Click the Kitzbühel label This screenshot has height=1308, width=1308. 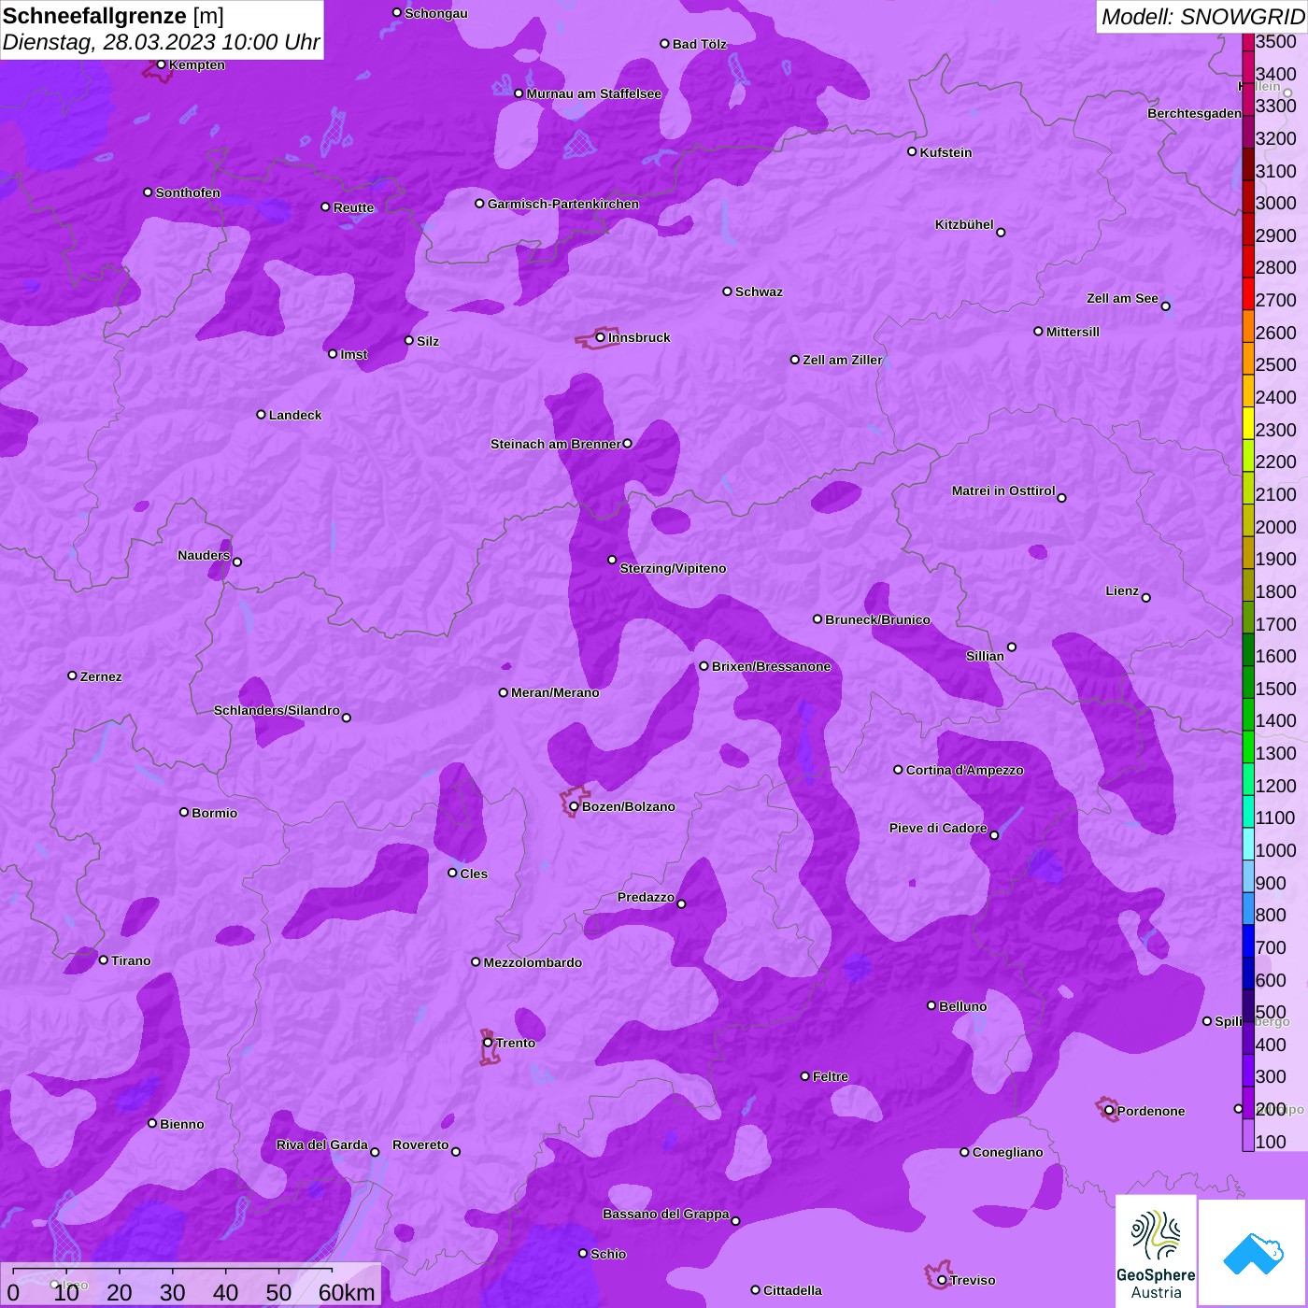point(964,224)
